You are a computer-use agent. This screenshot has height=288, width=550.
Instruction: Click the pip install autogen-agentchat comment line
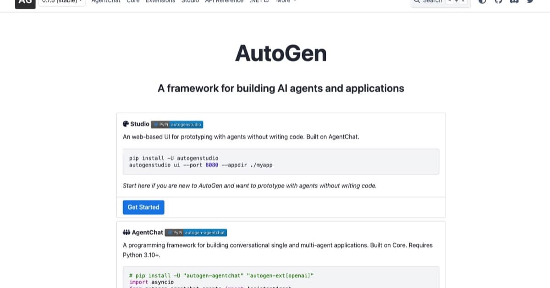[x=221, y=276]
